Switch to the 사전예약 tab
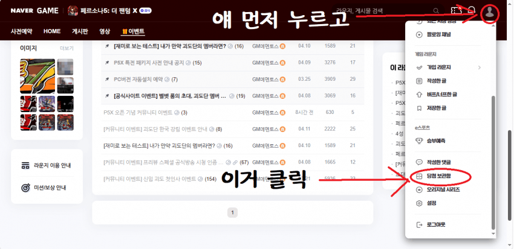514x249 pixels. [x=21, y=31]
